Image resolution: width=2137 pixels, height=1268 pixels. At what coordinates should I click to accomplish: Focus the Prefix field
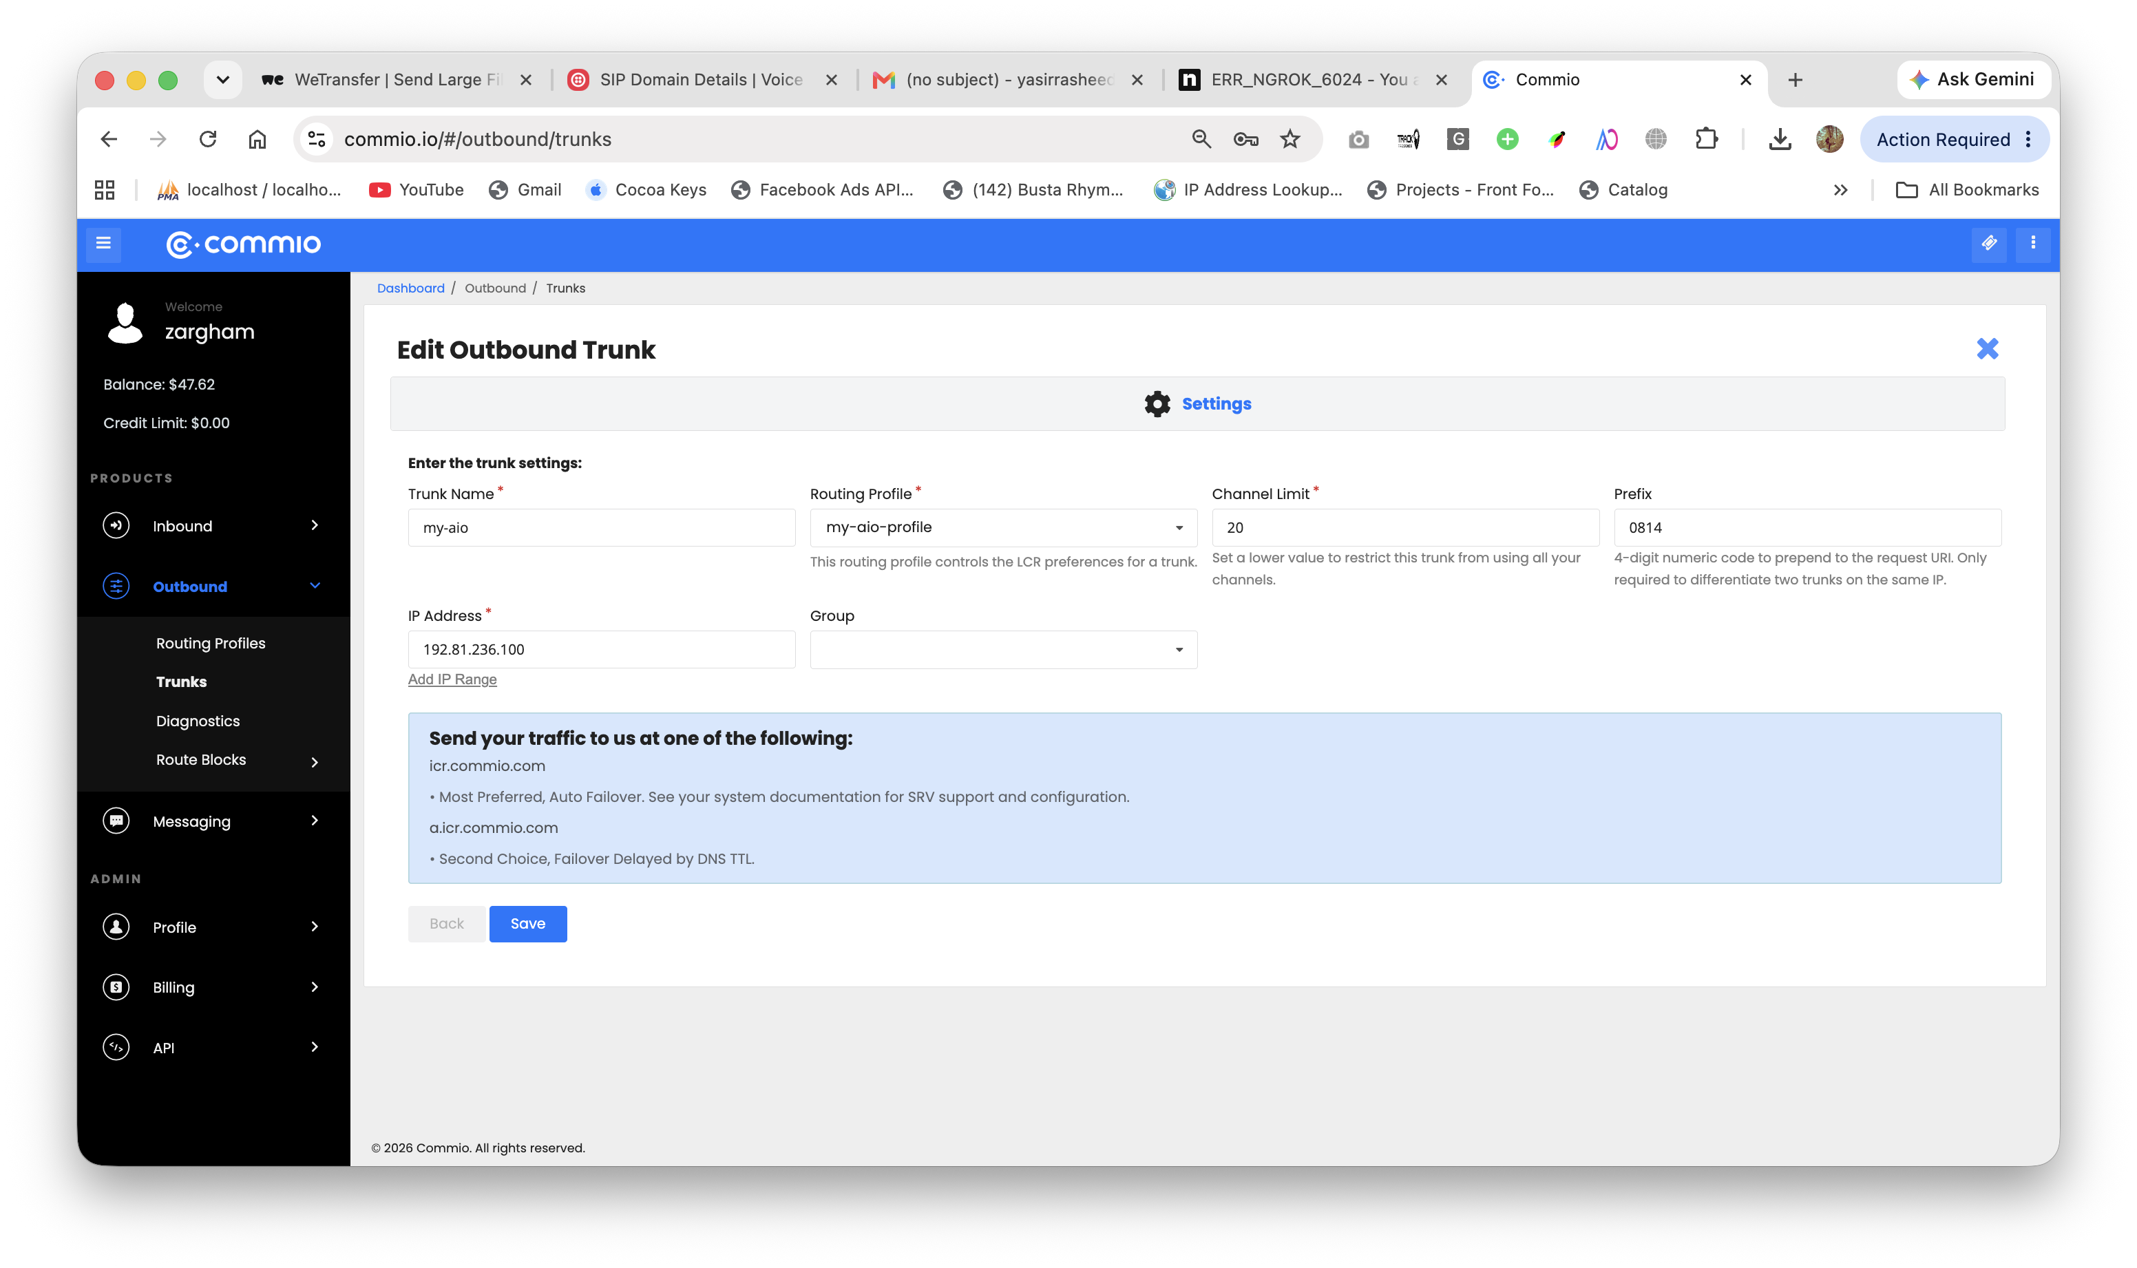coord(1807,527)
